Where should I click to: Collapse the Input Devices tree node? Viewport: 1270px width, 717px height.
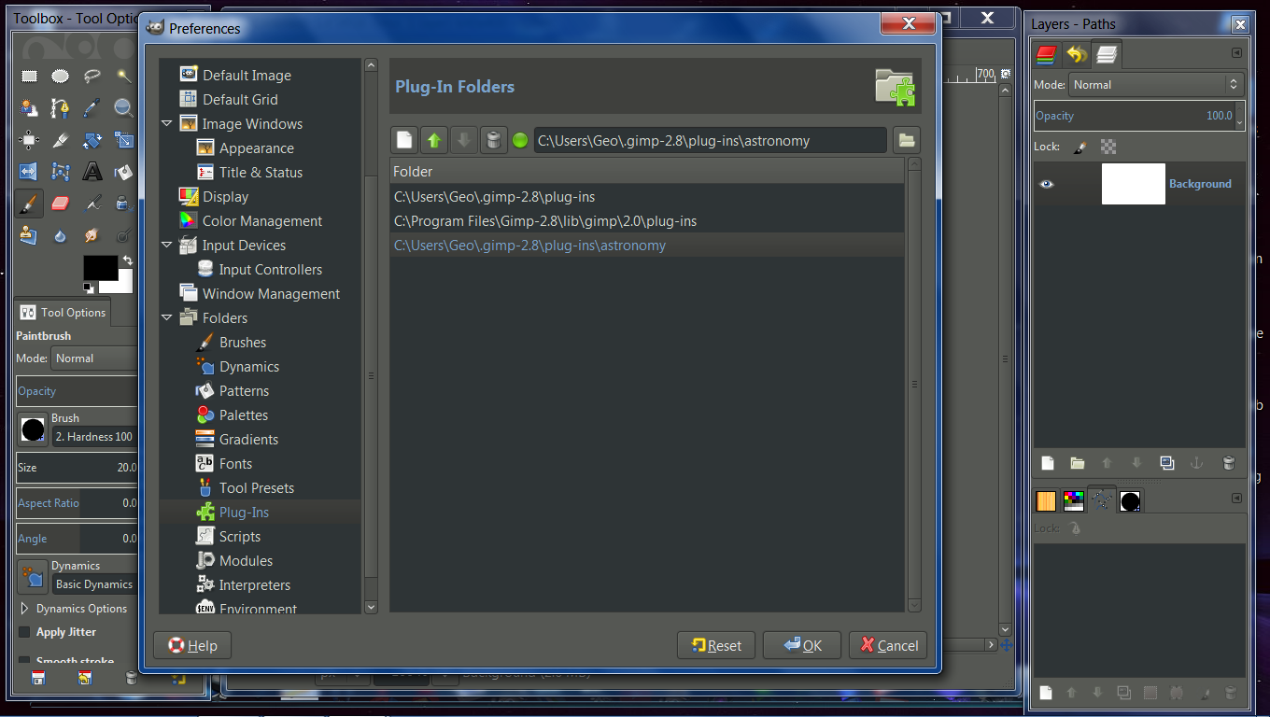(x=167, y=245)
